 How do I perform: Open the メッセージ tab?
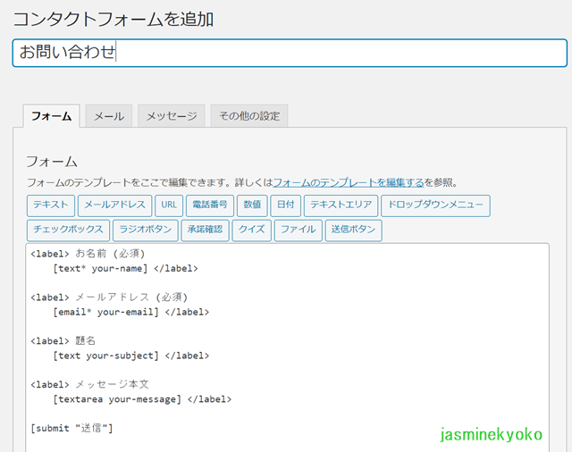[172, 116]
